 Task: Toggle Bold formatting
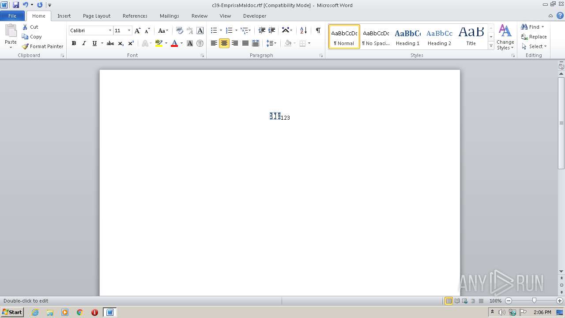click(74, 43)
